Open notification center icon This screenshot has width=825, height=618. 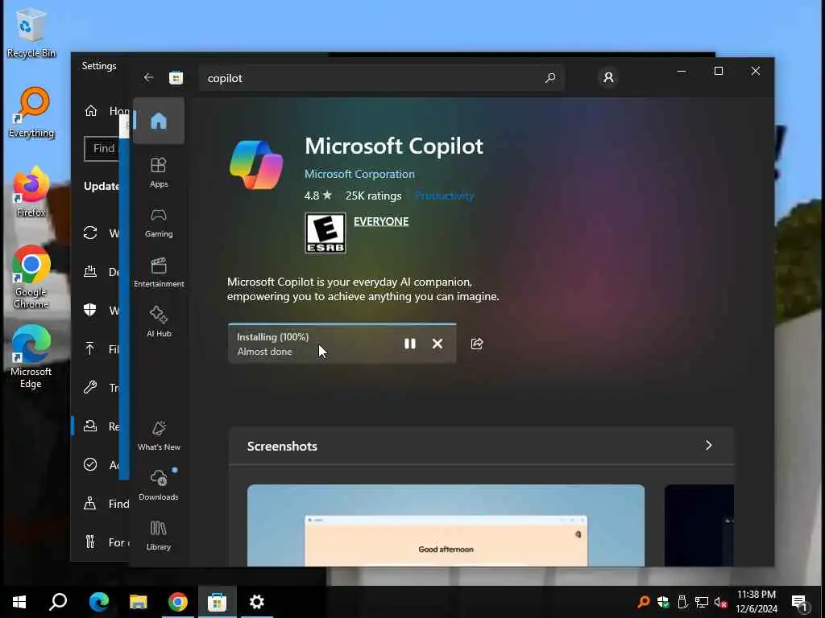click(800, 603)
